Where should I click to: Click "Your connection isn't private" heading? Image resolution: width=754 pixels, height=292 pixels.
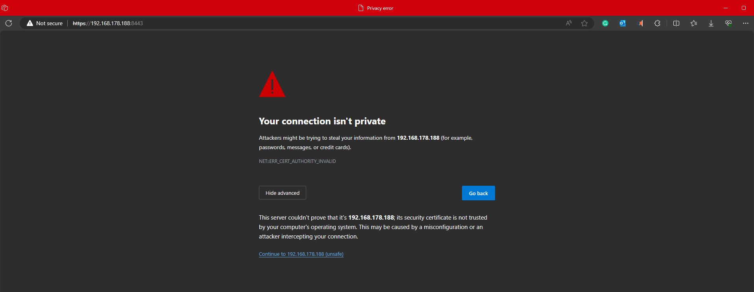[x=322, y=121]
